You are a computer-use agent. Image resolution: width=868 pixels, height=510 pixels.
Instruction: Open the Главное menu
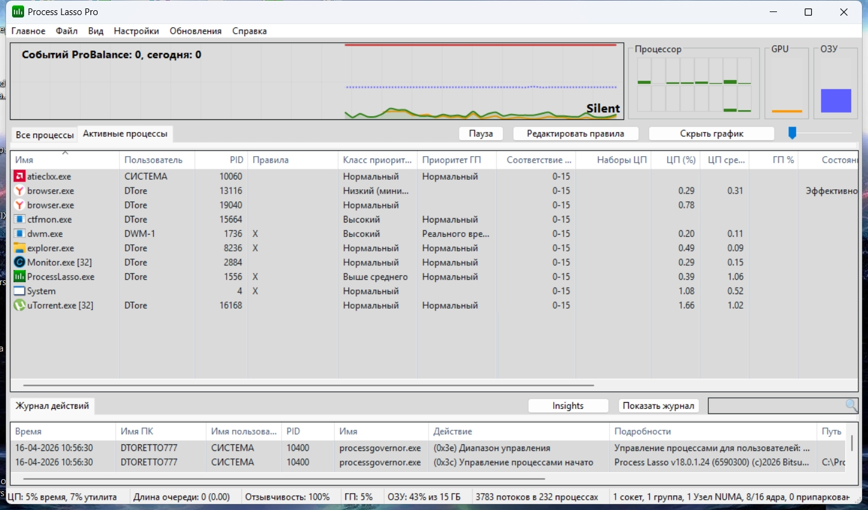pyautogui.click(x=28, y=31)
